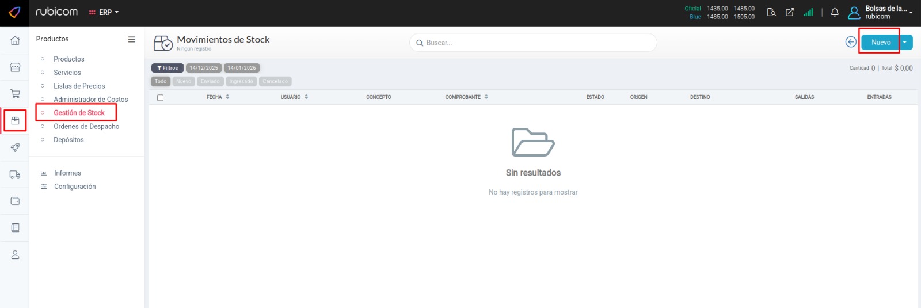Select the Todo status filter
This screenshot has width=921, height=308.
pyautogui.click(x=161, y=81)
